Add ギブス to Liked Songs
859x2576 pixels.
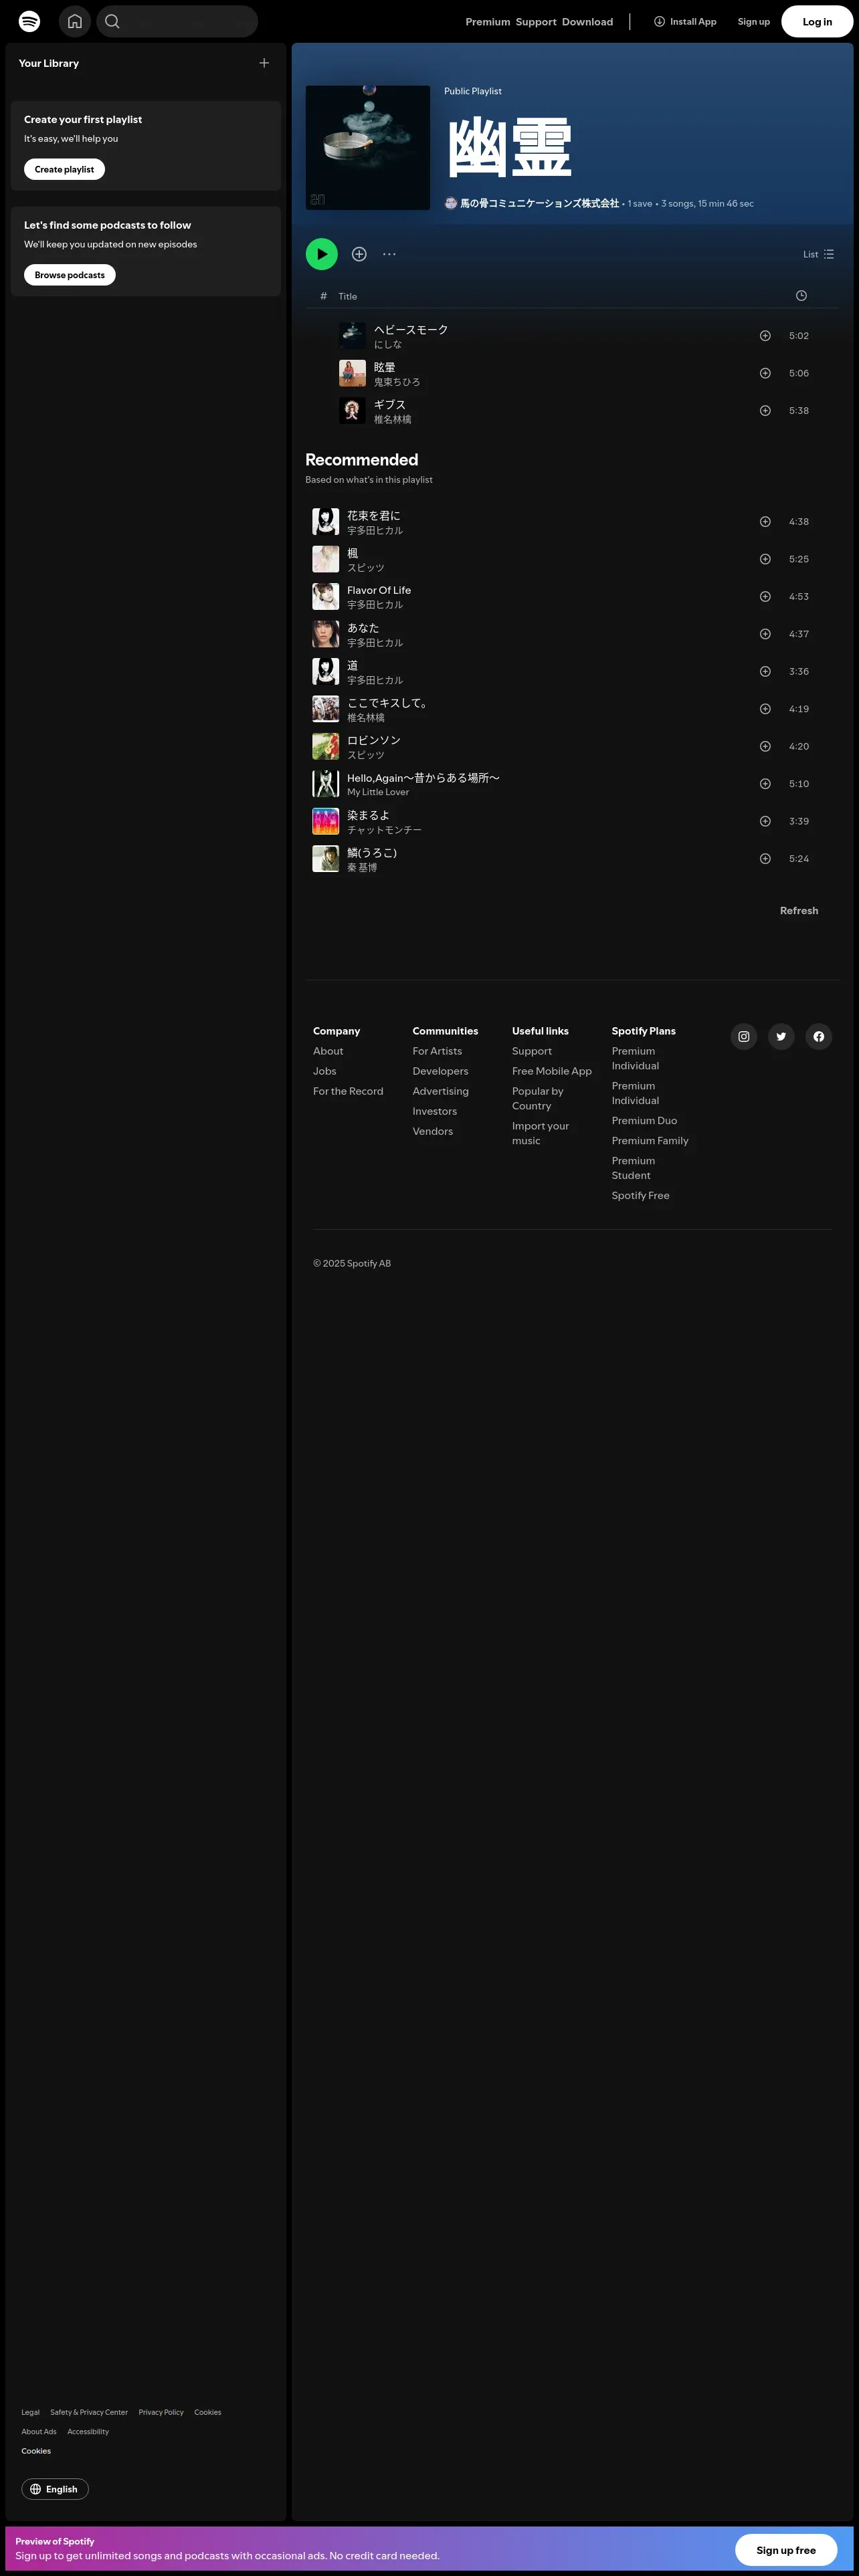765,411
